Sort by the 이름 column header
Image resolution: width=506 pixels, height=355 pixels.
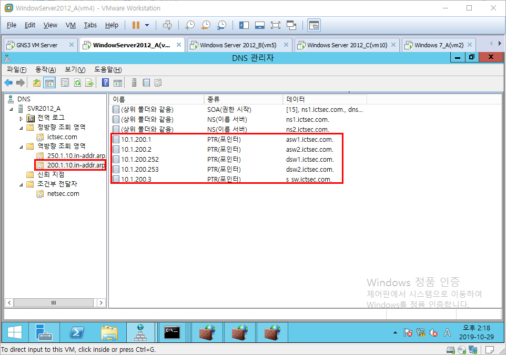tap(157, 99)
